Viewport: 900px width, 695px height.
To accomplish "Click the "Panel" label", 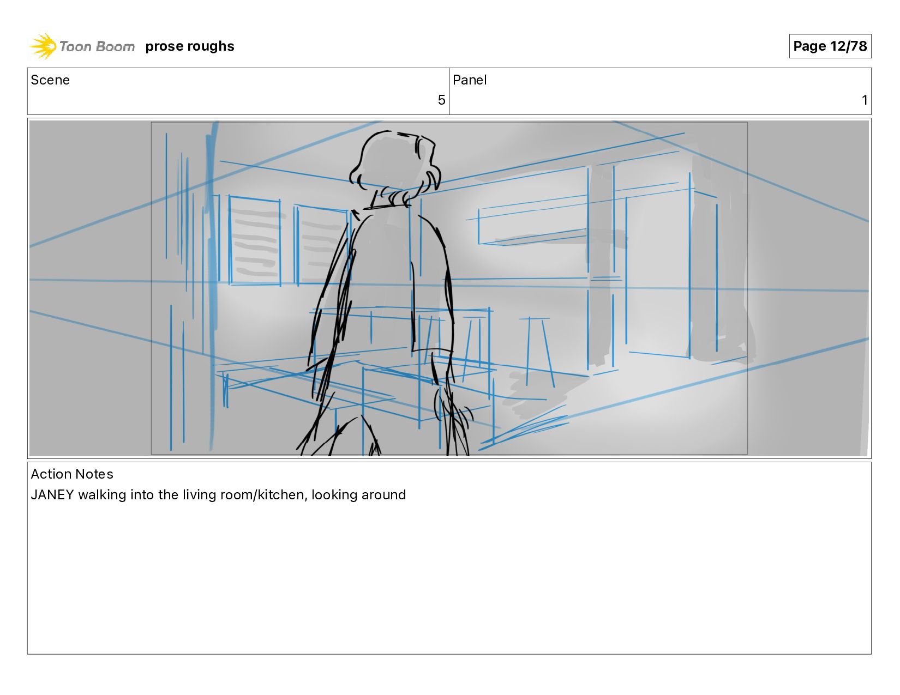I will click(470, 80).
